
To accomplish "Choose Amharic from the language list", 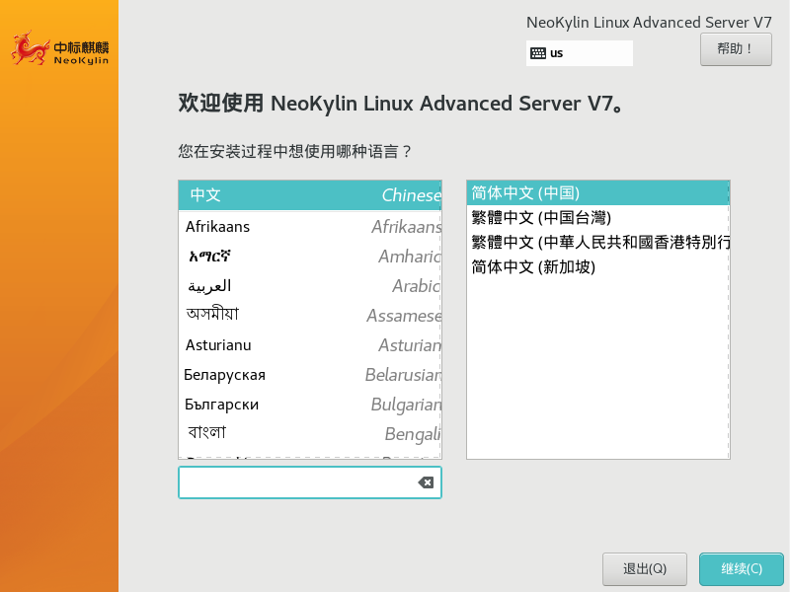I will [309, 256].
